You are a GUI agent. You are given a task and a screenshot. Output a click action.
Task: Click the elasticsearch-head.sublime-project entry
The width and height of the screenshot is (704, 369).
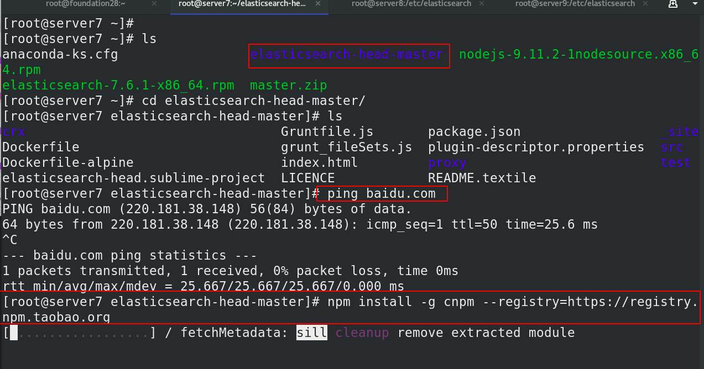134,178
